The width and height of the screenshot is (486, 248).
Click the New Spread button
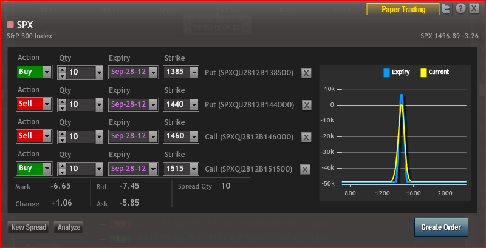point(29,227)
